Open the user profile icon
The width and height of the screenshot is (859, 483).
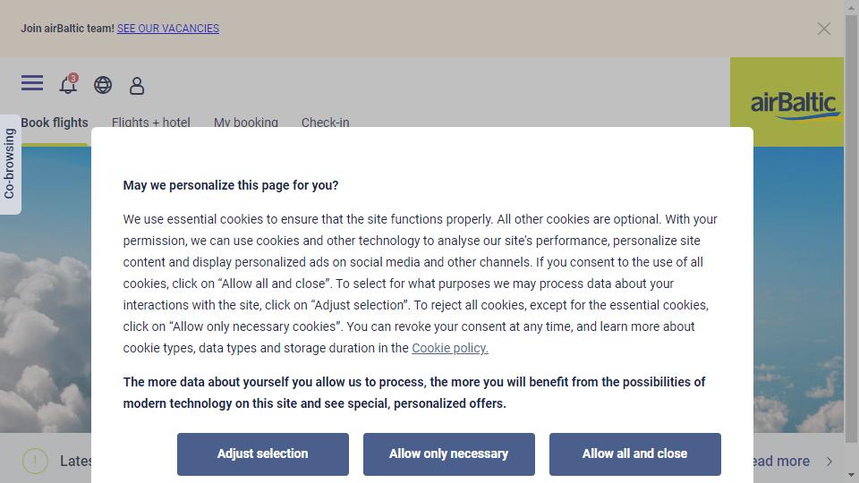pyautogui.click(x=137, y=86)
